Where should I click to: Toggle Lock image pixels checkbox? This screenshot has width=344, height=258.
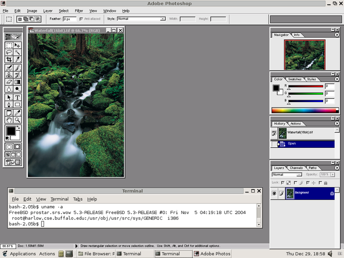pyautogui.click(x=296, y=183)
